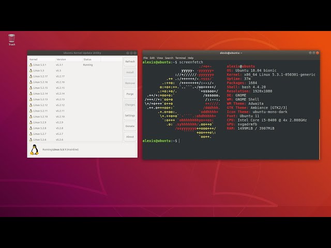331x248 pixels.
Task: Open the terminal File menu
Action: point(145,58)
